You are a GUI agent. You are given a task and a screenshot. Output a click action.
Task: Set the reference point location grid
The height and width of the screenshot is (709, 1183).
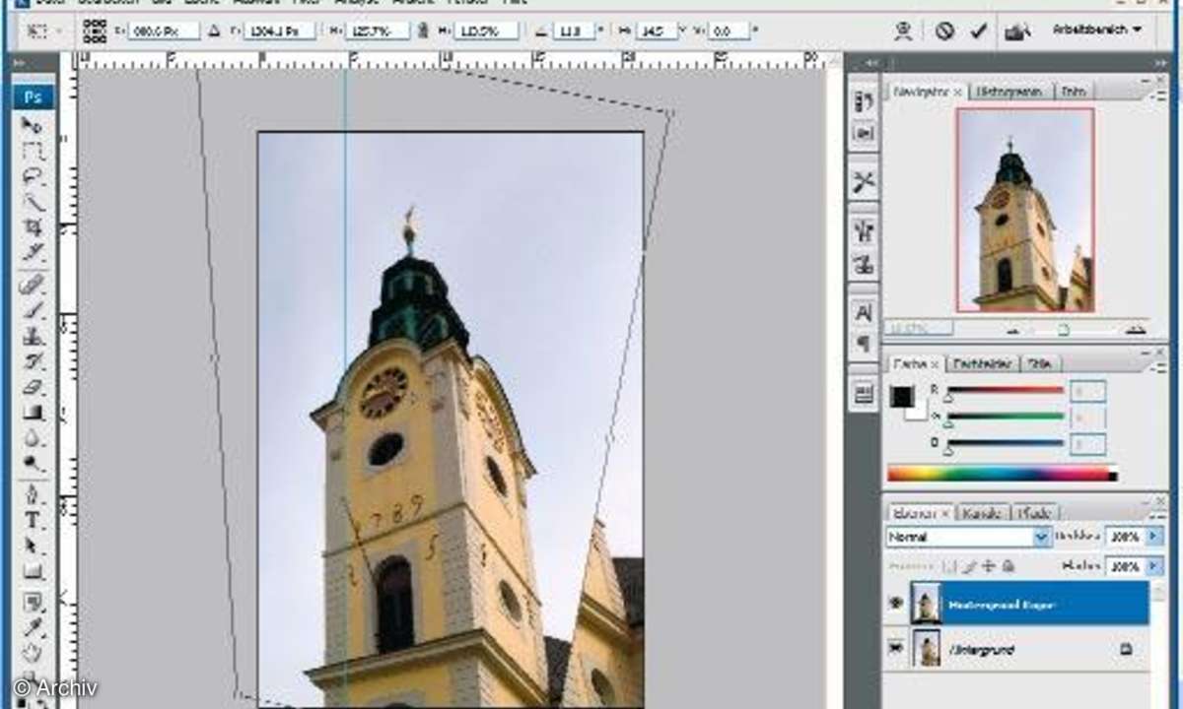[95, 31]
